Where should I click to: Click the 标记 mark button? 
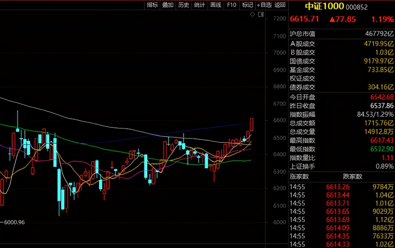point(248,5)
